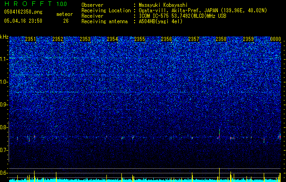Click the tall meteor echo streak at 2358
286x182 pixels.
point(219,134)
